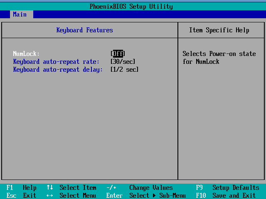The image size is (266, 199).
Task: Click F10 Save and Exit in footer
Action: (226, 195)
